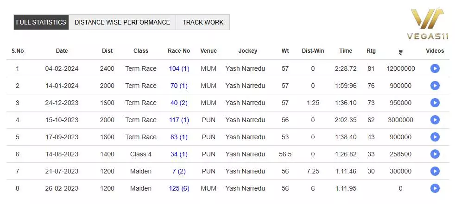
Task: Play video for the 26-02-2023 race
Action: tap(435, 188)
